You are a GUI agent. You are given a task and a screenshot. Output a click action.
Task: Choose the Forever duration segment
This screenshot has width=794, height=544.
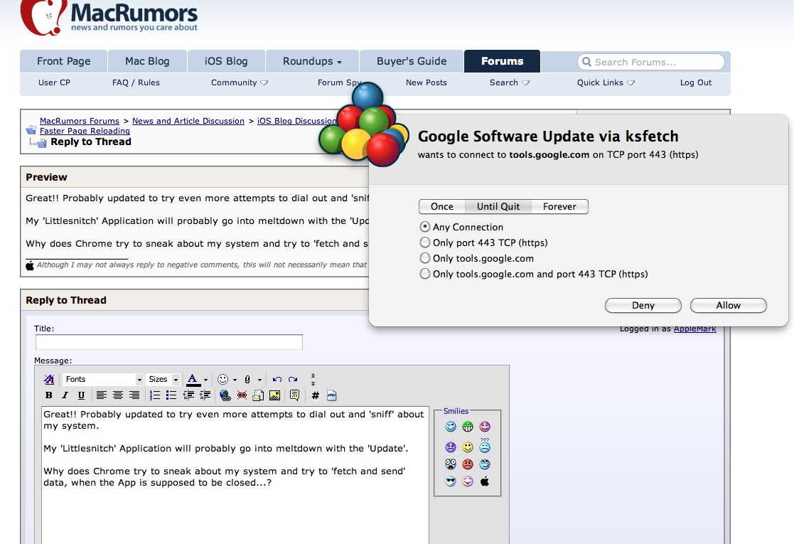tap(559, 207)
